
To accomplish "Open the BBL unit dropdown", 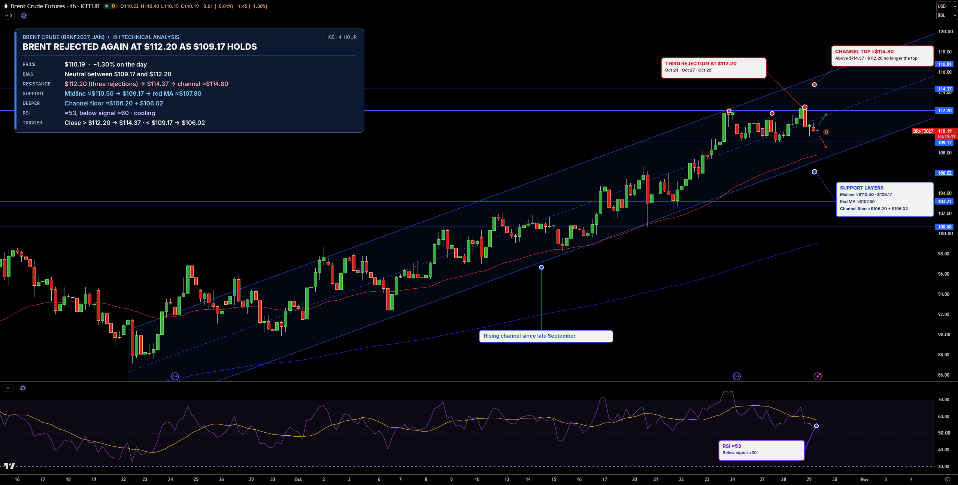I will 946,15.
